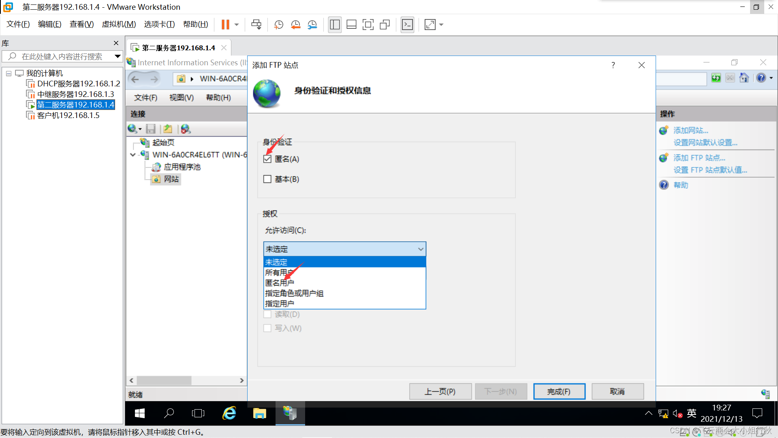Viewport: 778px width, 438px height.
Task: Click the IIS back navigation arrow
Action: pos(135,79)
